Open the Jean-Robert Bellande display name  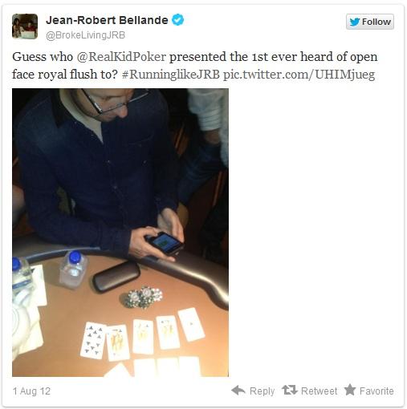coord(107,20)
